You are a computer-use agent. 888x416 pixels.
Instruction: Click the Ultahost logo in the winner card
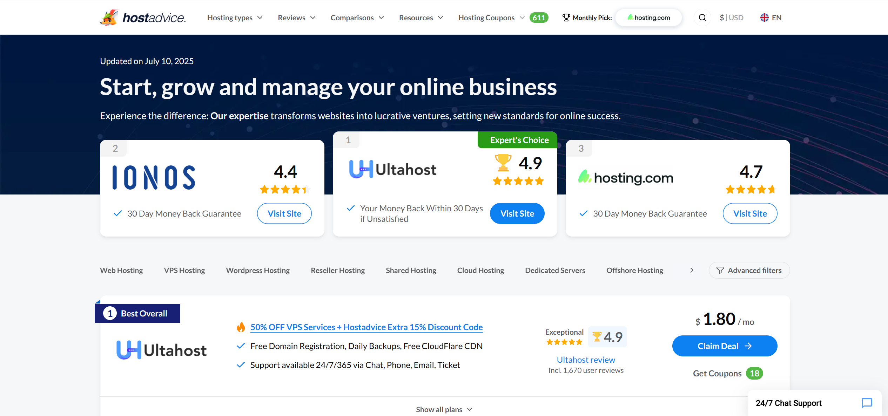tap(392, 169)
